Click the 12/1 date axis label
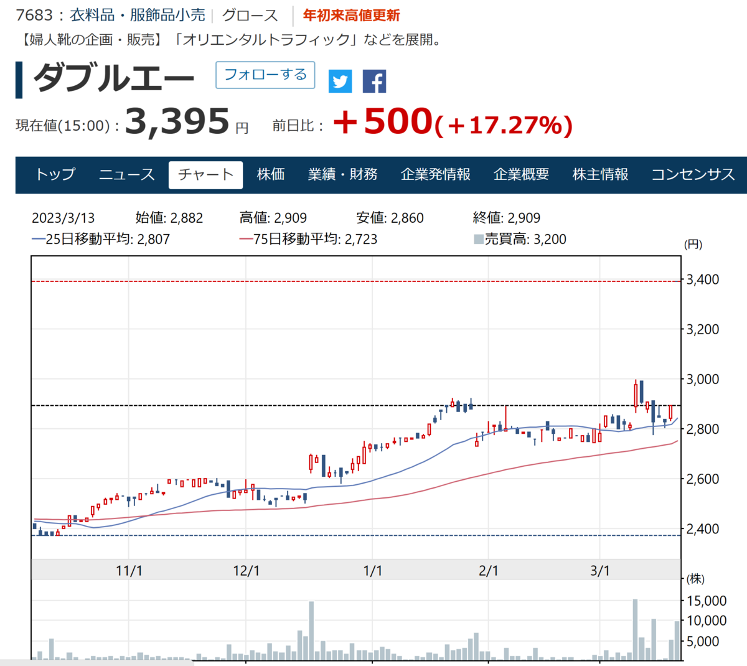This screenshot has height=666, width=747. pos(246,570)
